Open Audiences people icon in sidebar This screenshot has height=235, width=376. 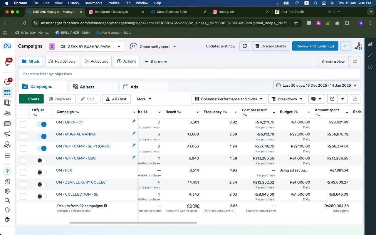point(7,113)
